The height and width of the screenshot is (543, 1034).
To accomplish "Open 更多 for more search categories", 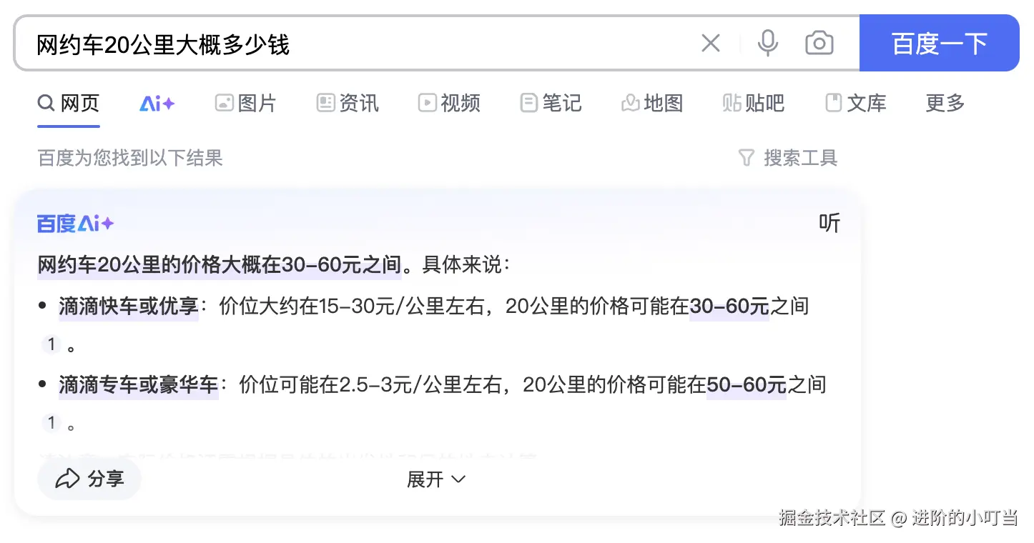I will [944, 103].
